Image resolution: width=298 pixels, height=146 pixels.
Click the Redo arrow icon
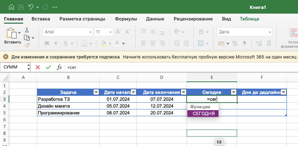[45, 7]
